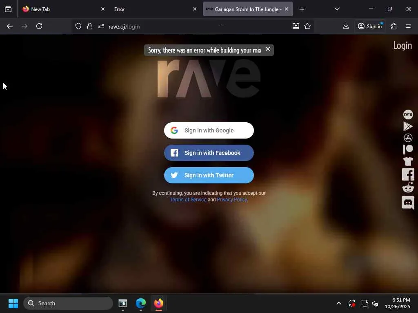Close the Error tab
Screen dimensions: 418x313
pyautogui.click(x=195, y=9)
